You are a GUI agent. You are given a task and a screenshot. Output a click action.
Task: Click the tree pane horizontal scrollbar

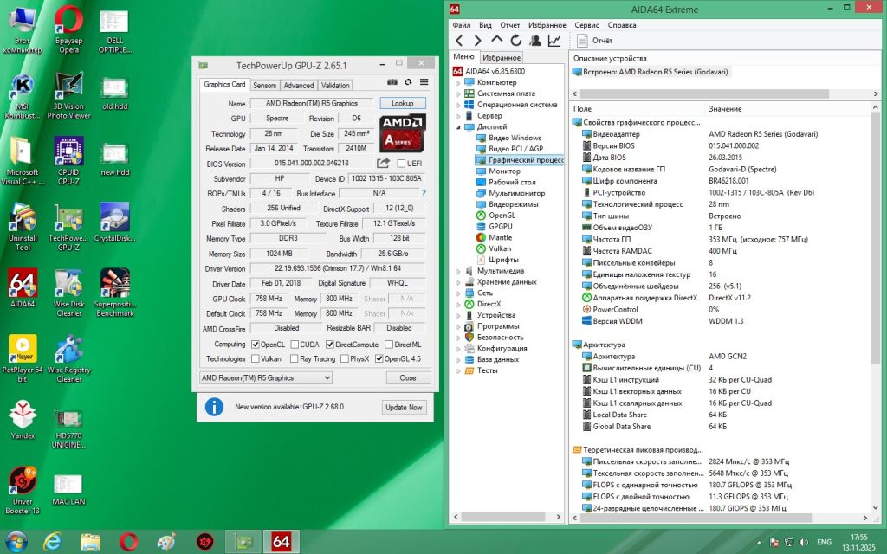502,517
